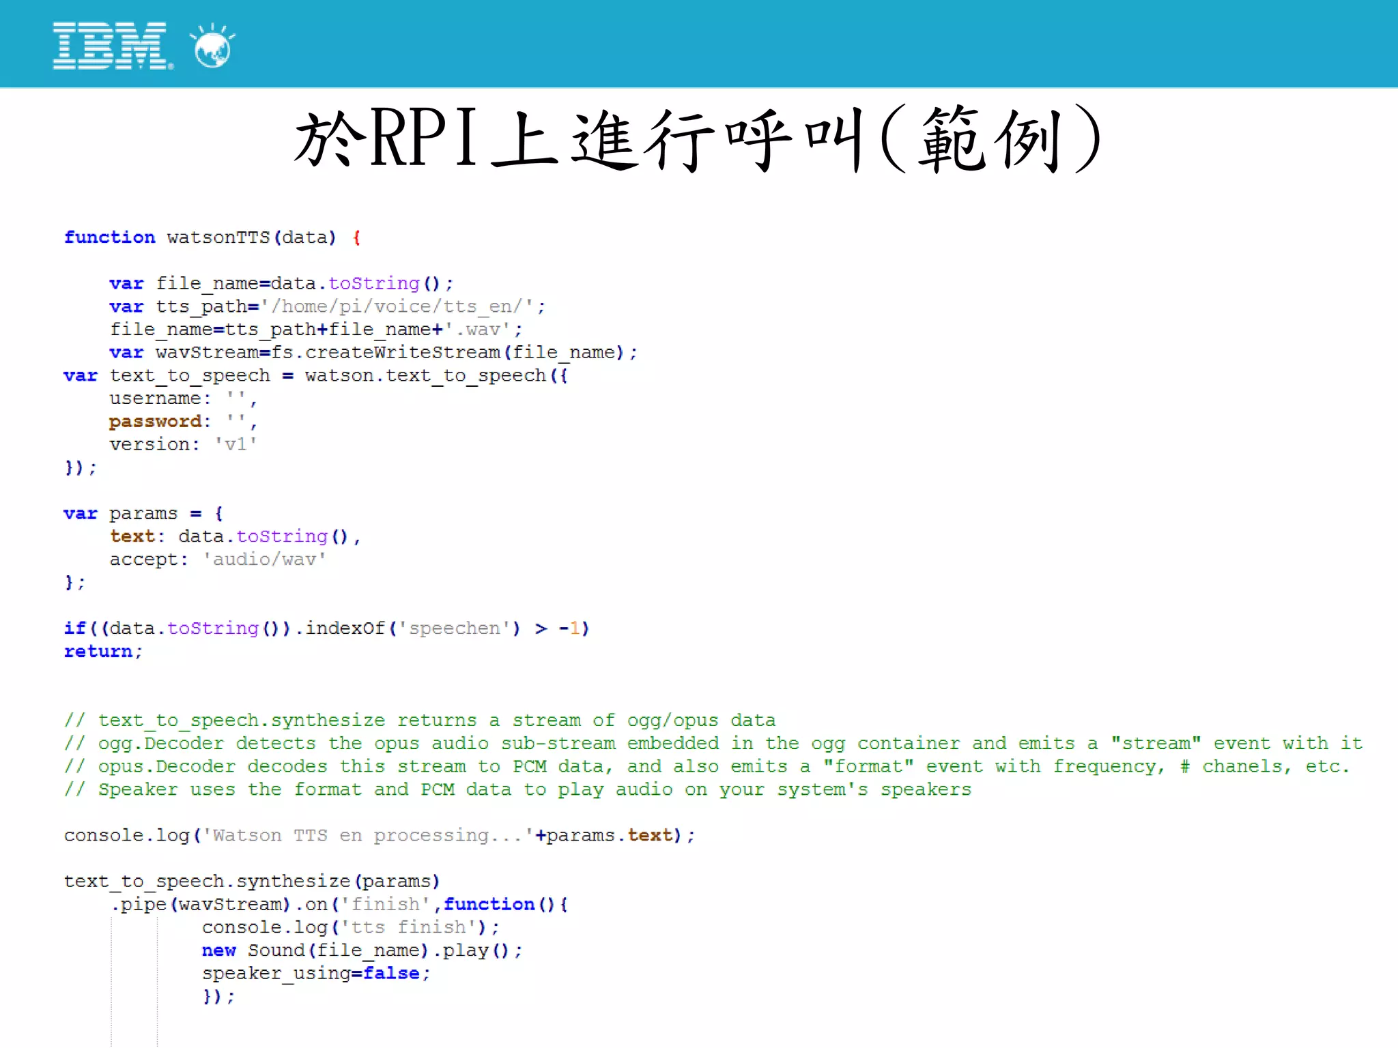Click the "version: 'v1'" line
This screenshot has width=1398, height=1048.
(x=184, y=445)
